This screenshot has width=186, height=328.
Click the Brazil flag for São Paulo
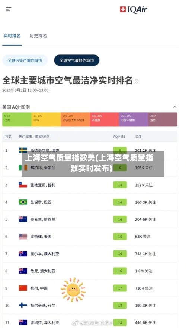pos(23,202)
